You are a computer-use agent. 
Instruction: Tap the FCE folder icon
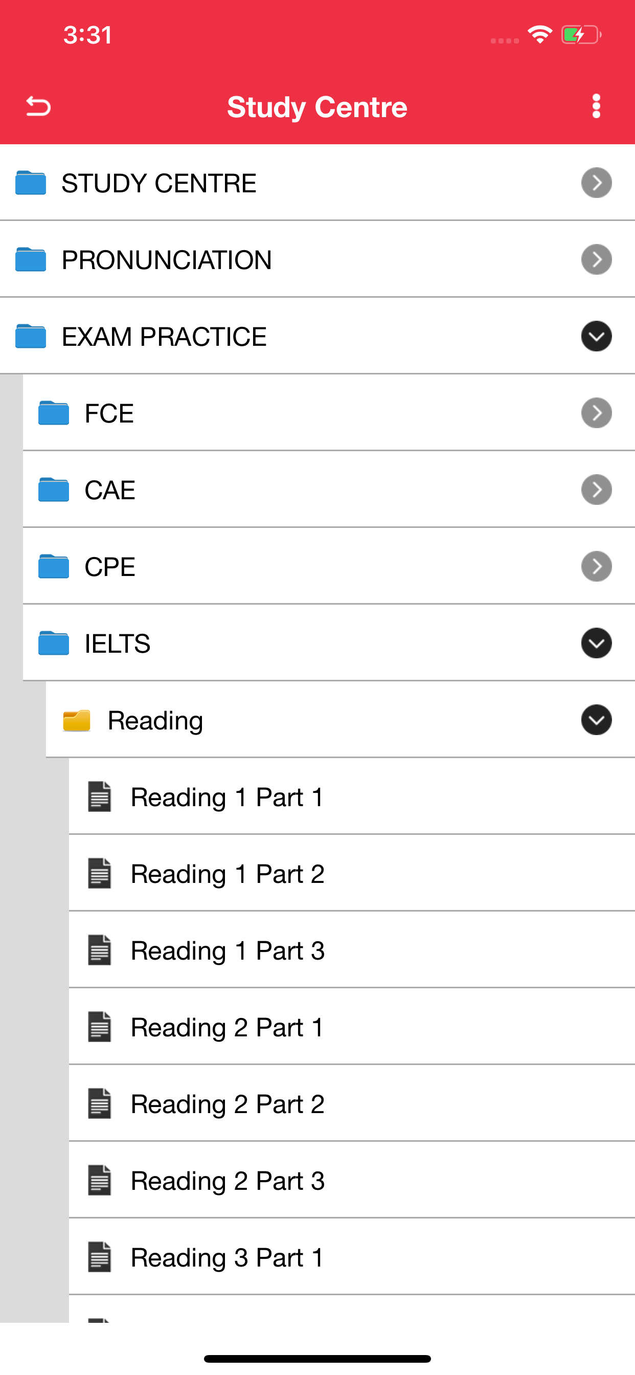click(53, 413)
